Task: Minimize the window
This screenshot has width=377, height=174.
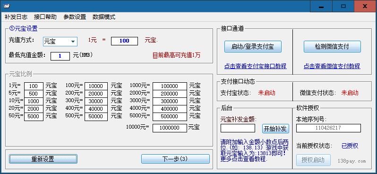Action: point(321,6)
